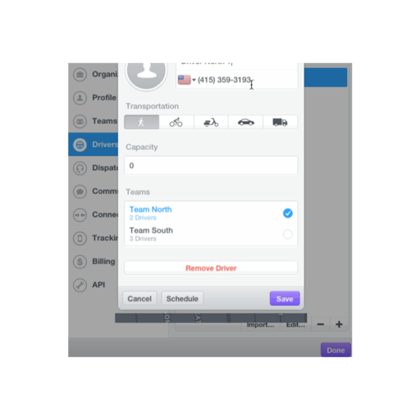The image size is (420, 420).
Task: Select scooter transportation icon
Action: [211, 122]
